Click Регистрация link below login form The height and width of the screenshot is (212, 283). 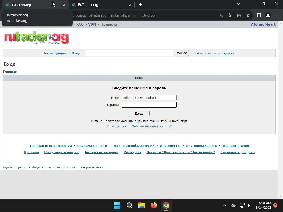click(116, 126)
